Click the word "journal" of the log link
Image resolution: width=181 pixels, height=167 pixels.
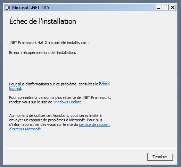15,89
